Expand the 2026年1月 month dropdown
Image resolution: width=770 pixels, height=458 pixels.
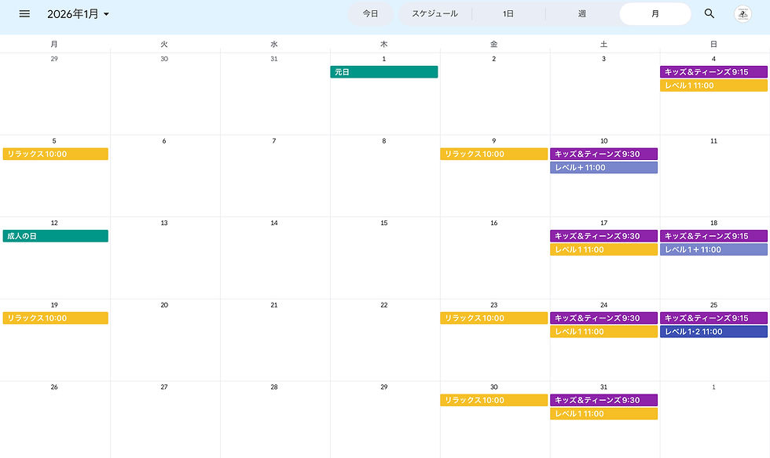78,14
